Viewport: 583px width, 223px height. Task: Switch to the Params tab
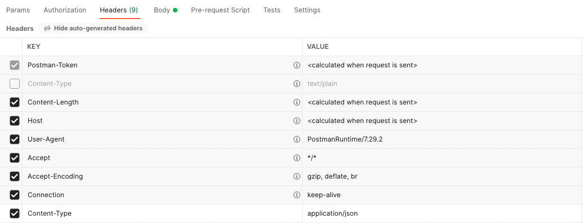pyautogui.click(x=18, y=10)
